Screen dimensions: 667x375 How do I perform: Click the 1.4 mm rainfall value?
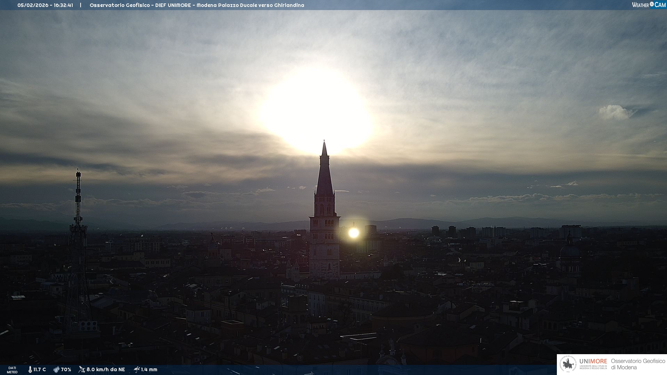click(149, 369)
